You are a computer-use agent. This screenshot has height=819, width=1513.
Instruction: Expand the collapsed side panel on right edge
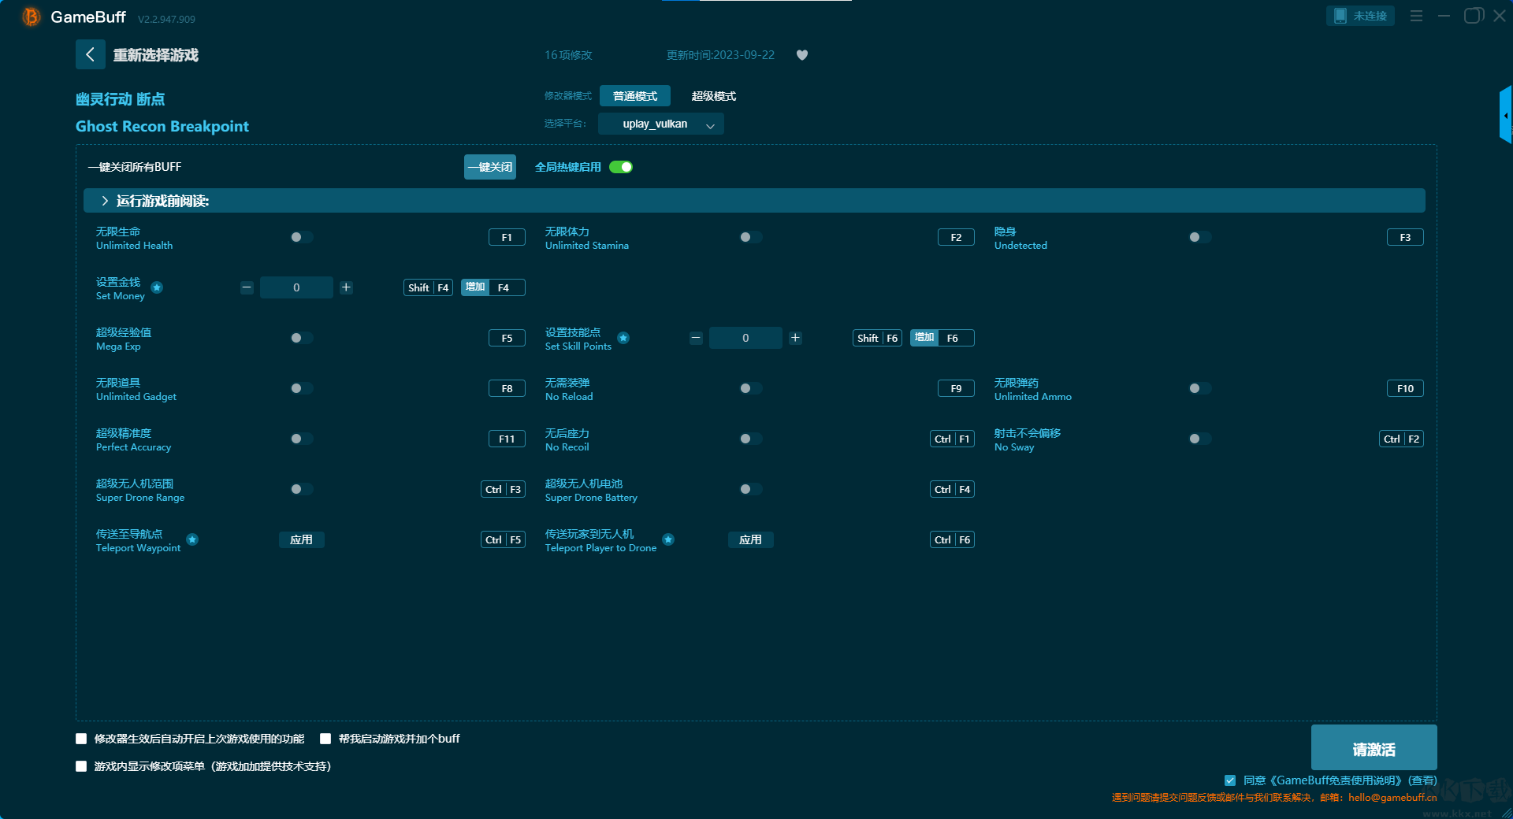tap(1505, 115)
